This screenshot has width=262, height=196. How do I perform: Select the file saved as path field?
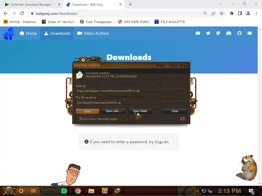(131, 103)
